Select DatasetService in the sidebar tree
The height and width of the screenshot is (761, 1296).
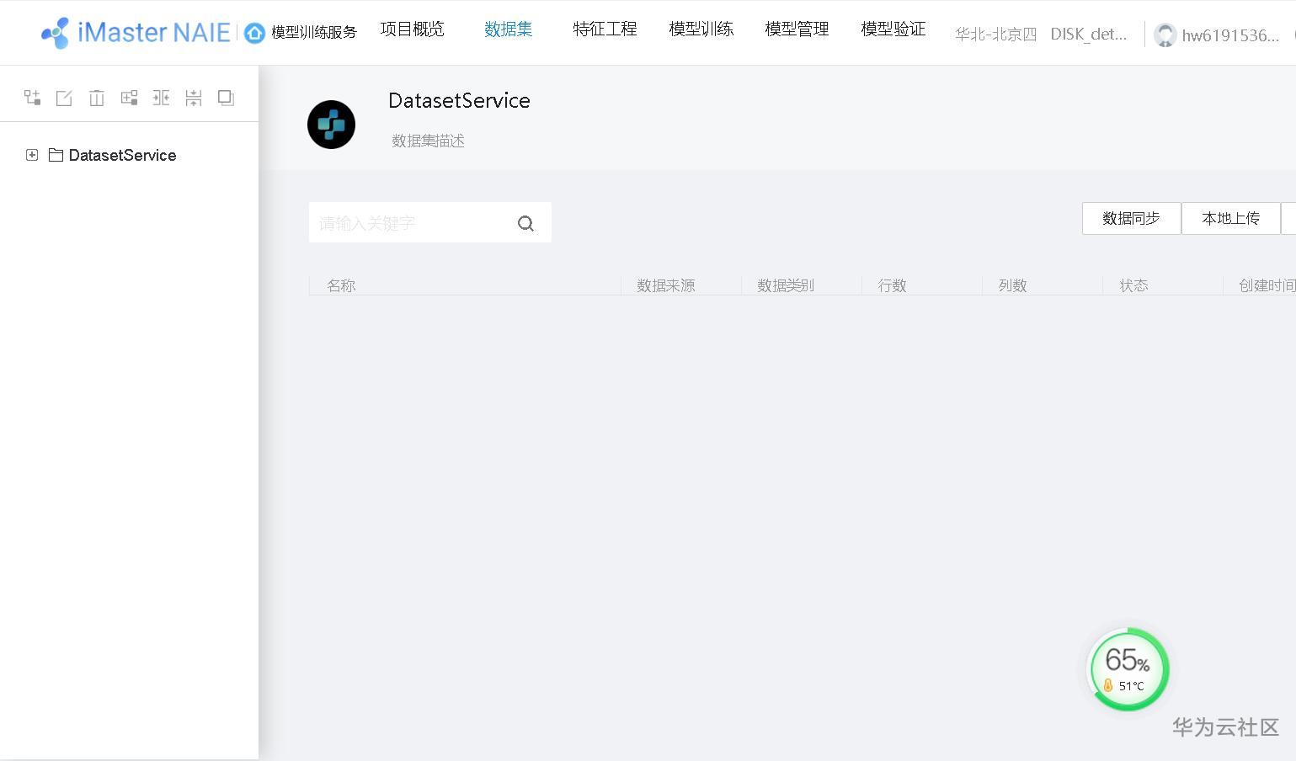pos(122,155)
